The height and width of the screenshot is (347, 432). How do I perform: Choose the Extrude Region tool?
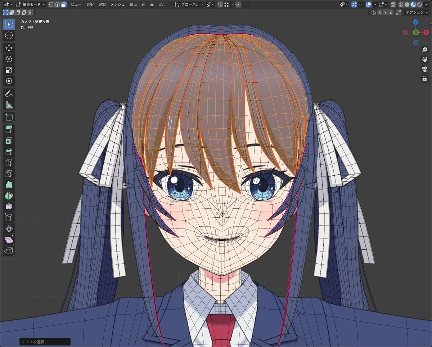(9, 129)
